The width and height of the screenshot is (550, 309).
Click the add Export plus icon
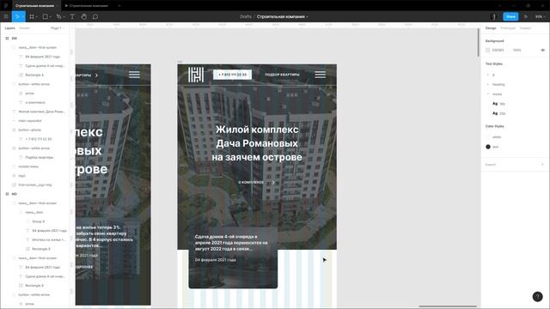coord(542,164)
